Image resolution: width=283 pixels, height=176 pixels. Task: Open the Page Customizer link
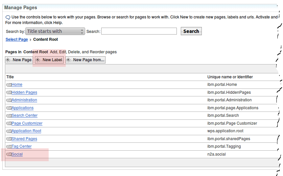(x=27, y=123)
